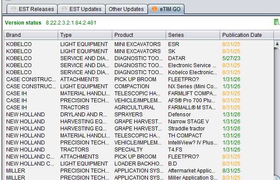Sort by the Product column header
The width and height of the screenshot is (280, 180).
tap(139, 35)
